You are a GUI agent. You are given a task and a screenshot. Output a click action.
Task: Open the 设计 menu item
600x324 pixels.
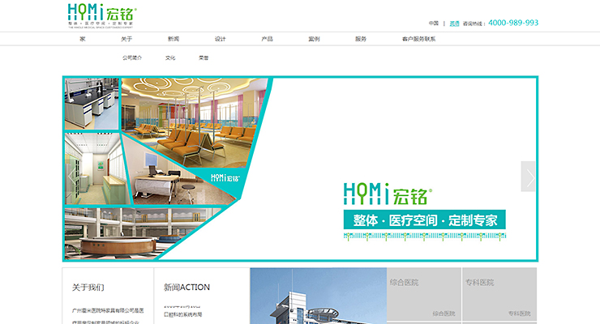click(221, 39)
